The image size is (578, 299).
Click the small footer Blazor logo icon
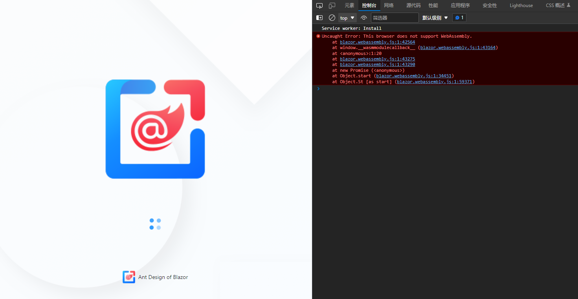[129, 277]
